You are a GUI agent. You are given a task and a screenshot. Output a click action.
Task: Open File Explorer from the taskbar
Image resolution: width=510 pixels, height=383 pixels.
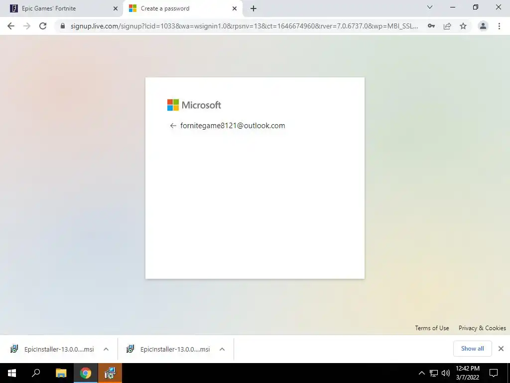61,373
